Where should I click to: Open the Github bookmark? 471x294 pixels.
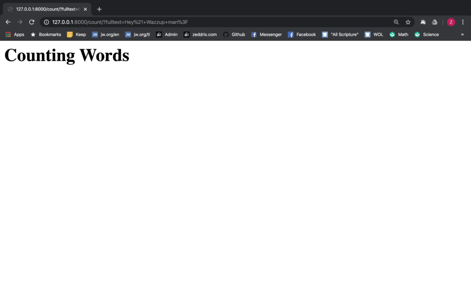point(234,34)
